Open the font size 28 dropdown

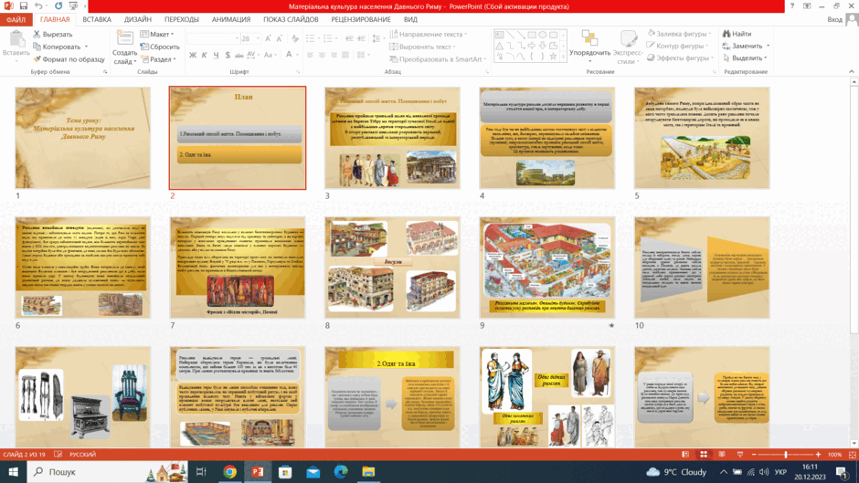point(258,38)
